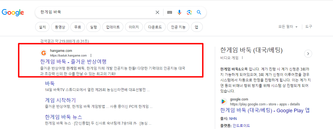The width and height of the screenshot is (333, 129).
Task: Open the 모든 필터 dropdown
Action: (x=288, y=27)
